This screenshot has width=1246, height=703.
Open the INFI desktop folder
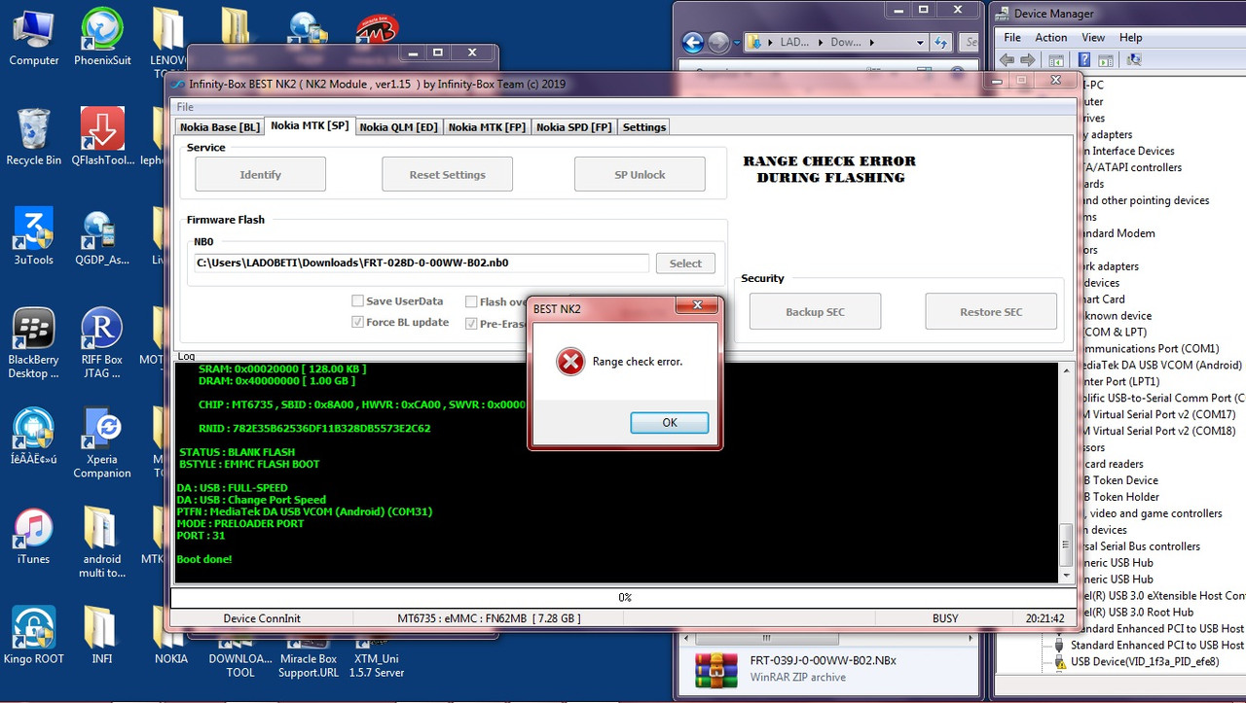(x=102, y=635)
